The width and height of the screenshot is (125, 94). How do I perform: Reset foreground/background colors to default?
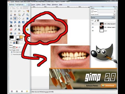click(10, 40)
